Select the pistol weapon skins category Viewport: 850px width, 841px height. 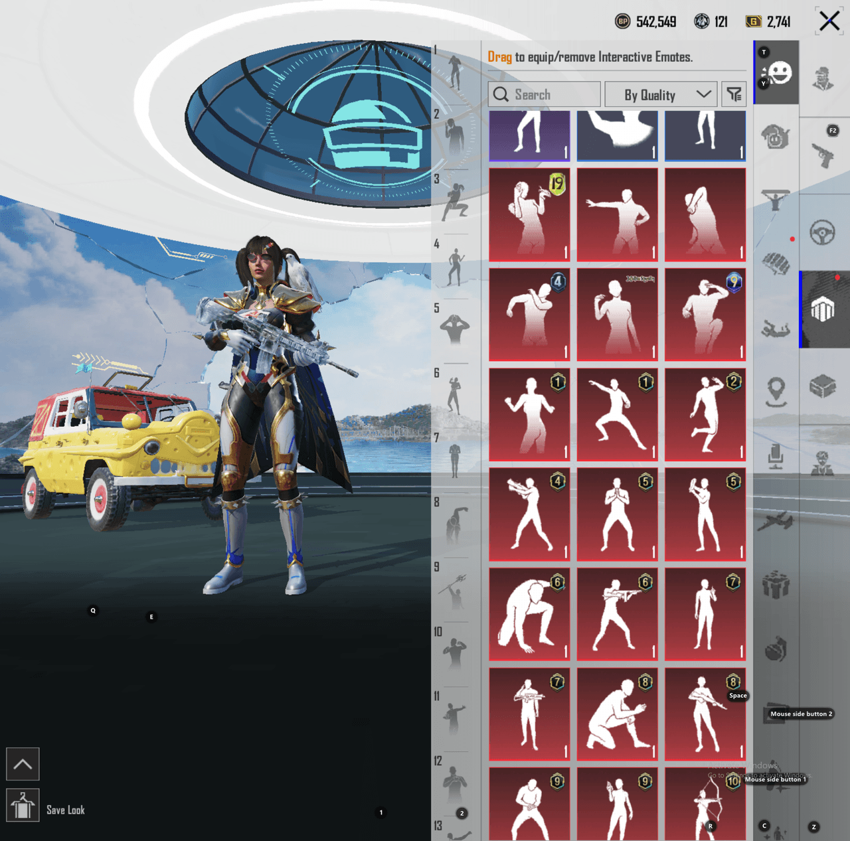[823, 156]
